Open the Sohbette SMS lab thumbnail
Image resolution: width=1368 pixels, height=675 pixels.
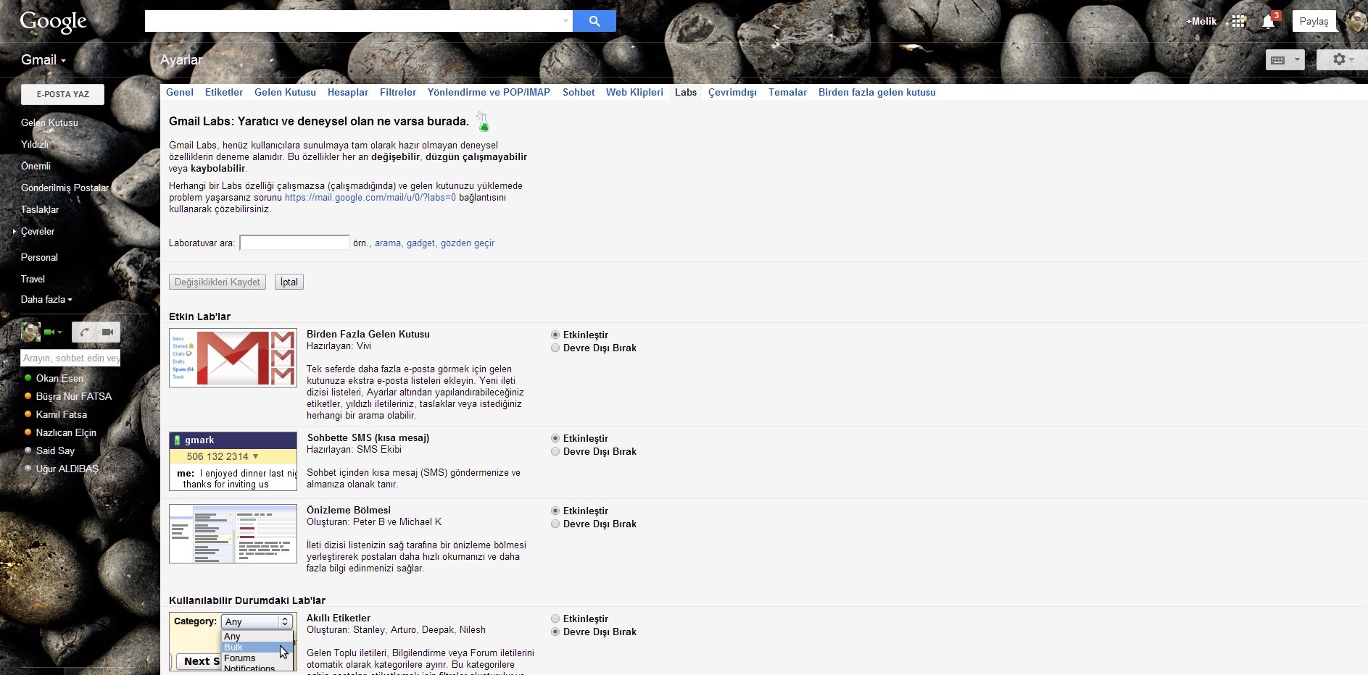tap(233, 461)
